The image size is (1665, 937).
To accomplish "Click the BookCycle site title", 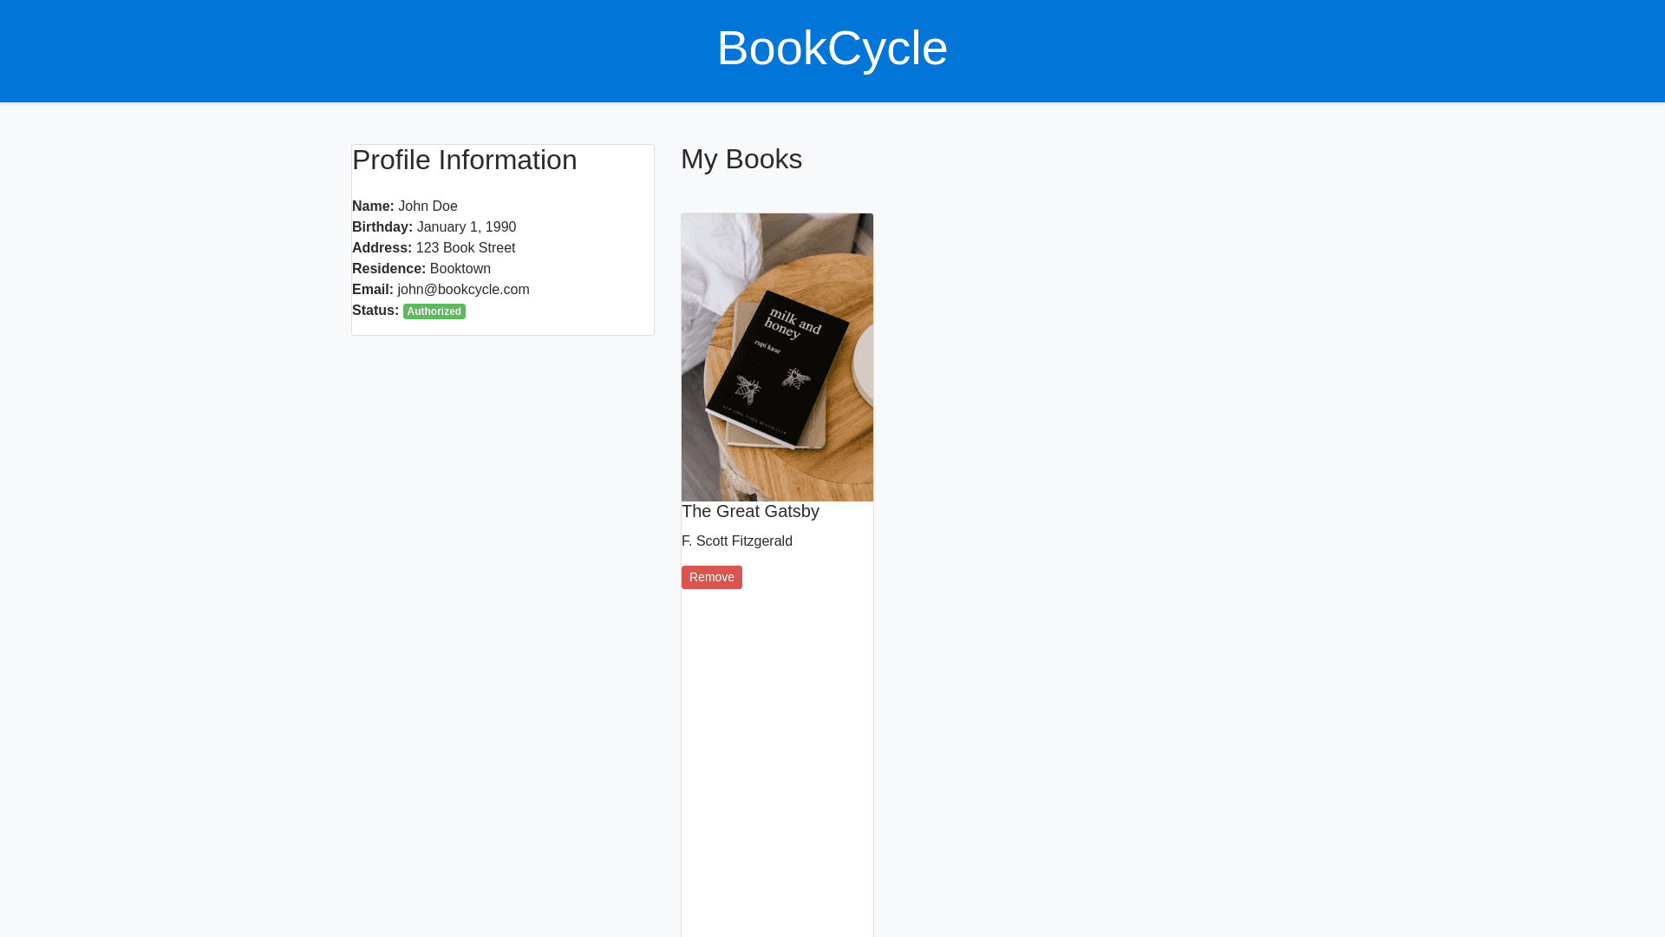I will click(x=832, y=49).
